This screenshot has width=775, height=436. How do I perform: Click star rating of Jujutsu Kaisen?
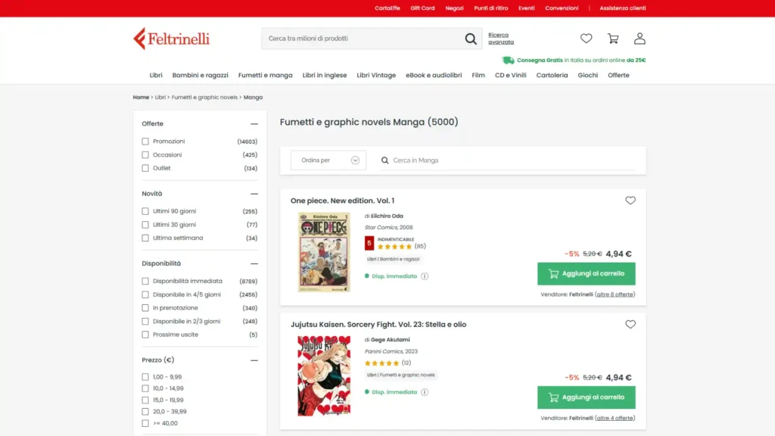coord(381,363)
